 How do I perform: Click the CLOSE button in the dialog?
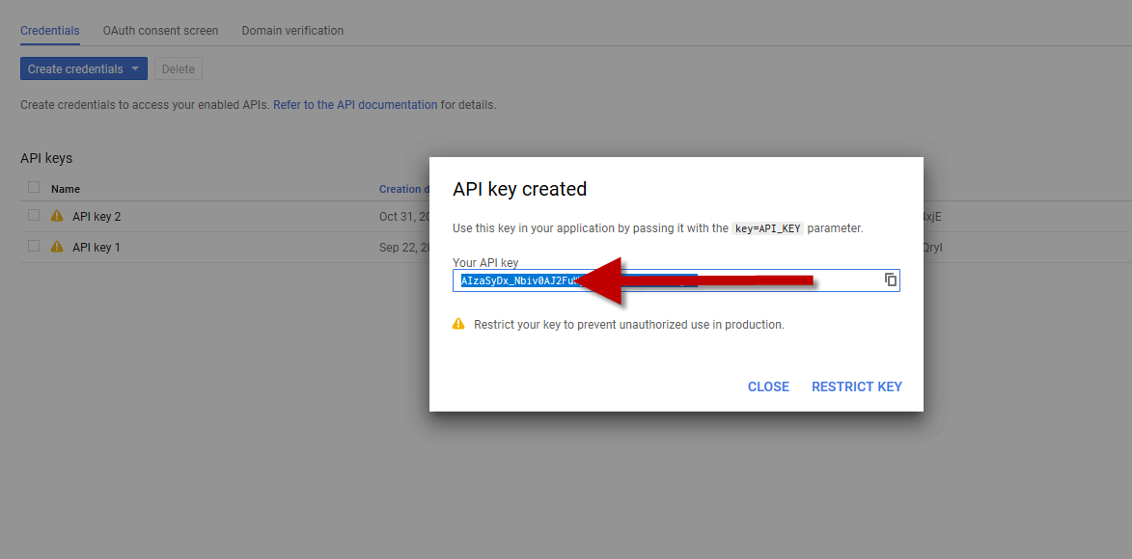pos(767,386)
